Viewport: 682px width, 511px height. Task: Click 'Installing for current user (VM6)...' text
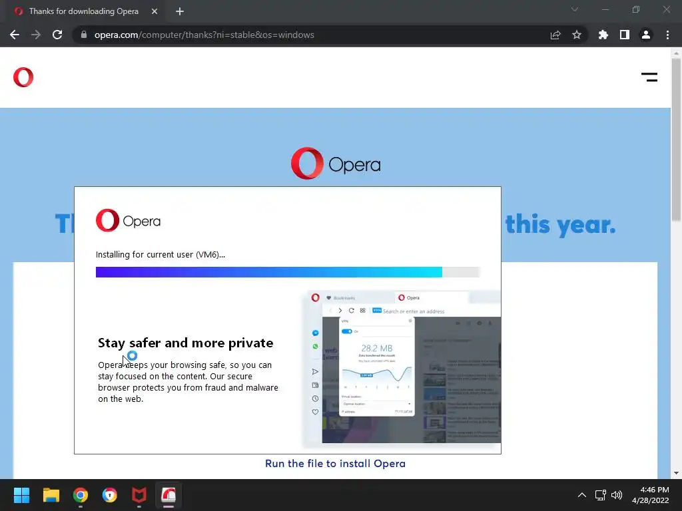coord(160,255)
